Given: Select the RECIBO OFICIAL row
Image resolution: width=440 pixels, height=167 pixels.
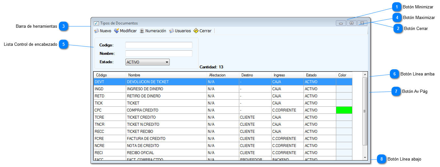Looking at the screenshot, I should click(x=223, y=153).
